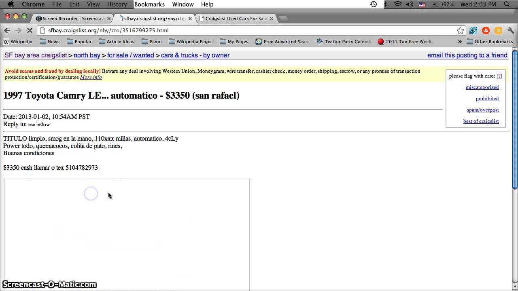Open the Apple menu

coord(11,4)
